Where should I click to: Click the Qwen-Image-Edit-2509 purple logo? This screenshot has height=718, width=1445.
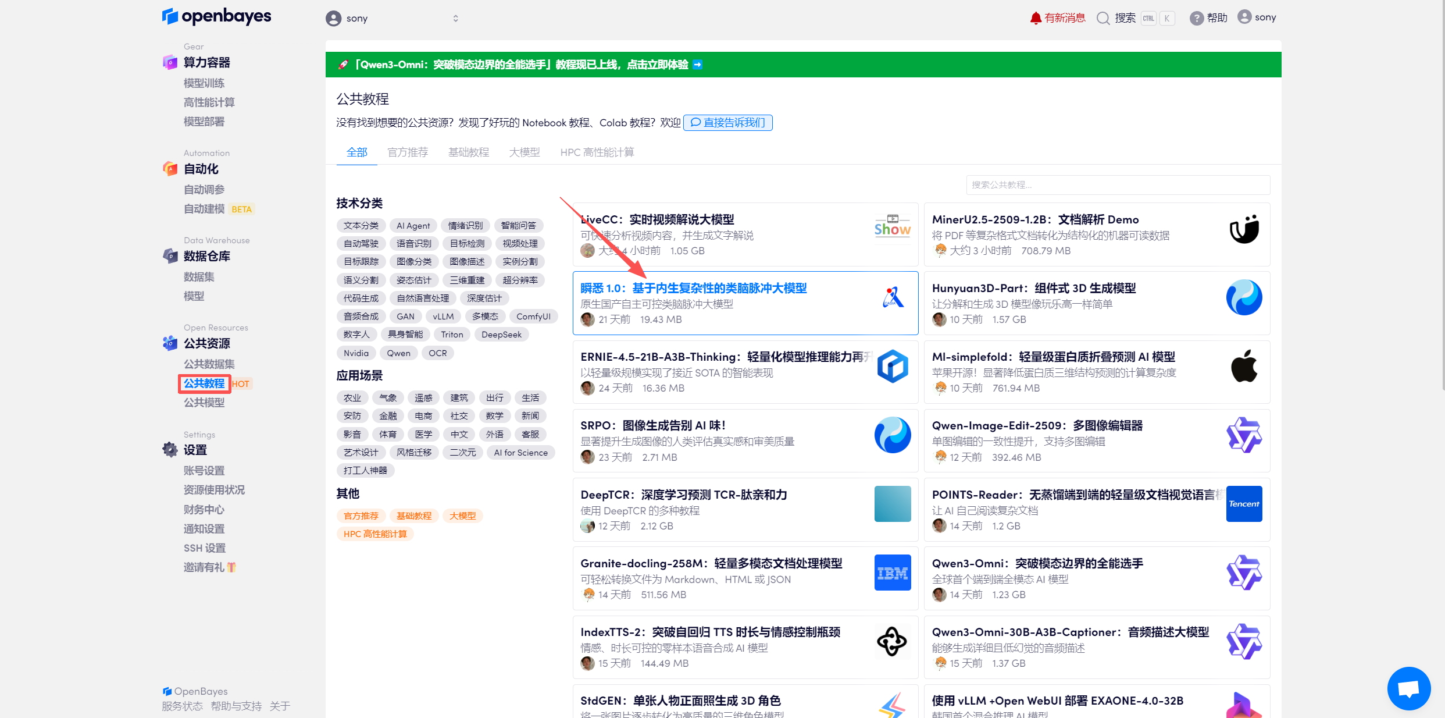[x=1244, y=435]
